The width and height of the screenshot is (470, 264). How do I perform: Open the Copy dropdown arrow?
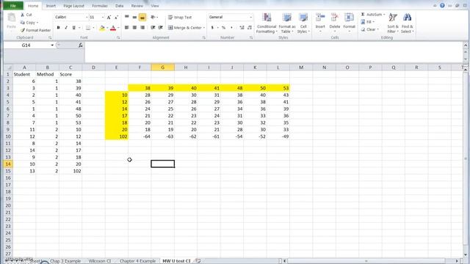tap(37, 23)
